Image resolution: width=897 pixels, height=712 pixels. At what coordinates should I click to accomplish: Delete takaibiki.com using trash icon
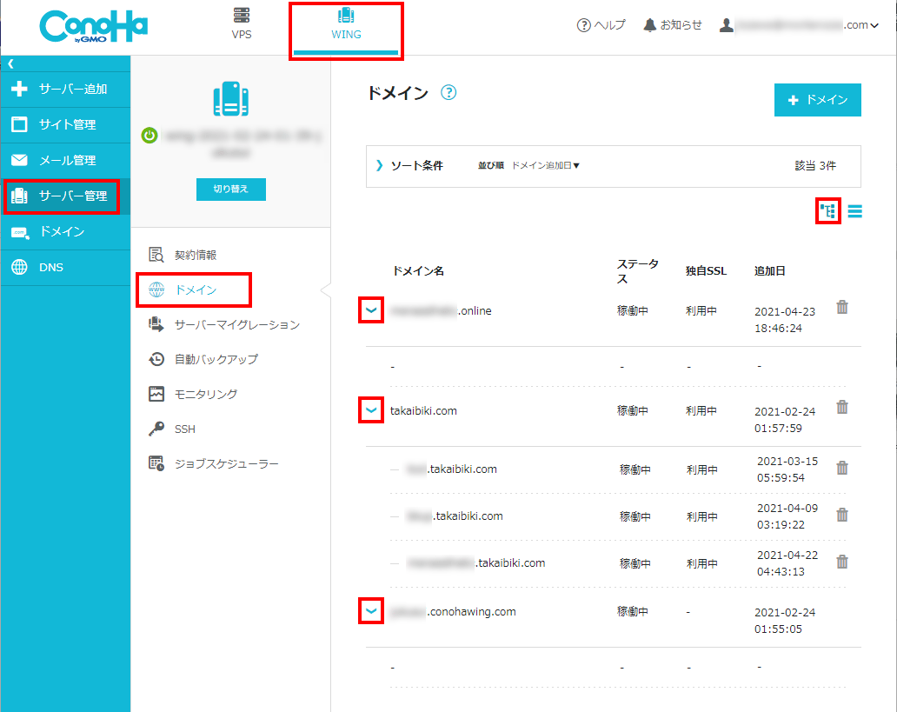(x=842, y=408)
